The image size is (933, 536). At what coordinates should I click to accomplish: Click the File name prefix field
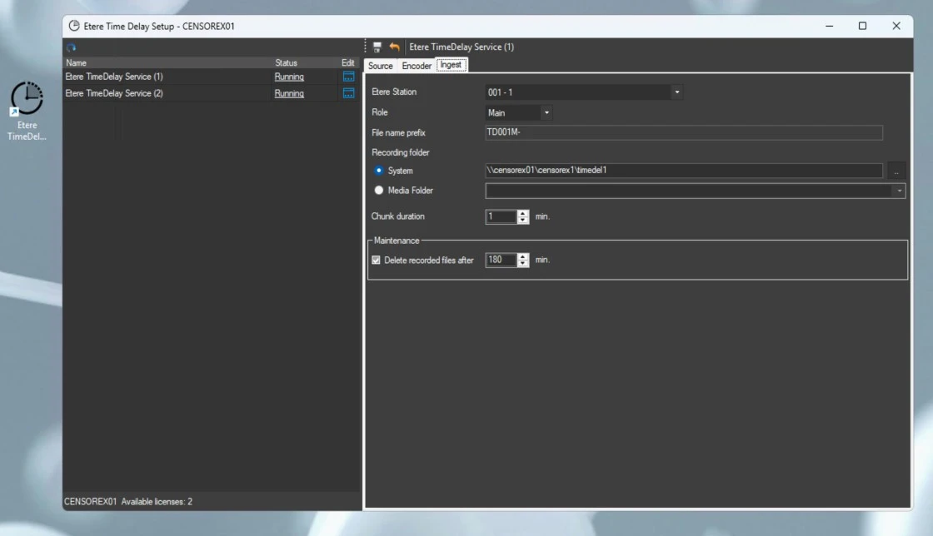point(684,132)
